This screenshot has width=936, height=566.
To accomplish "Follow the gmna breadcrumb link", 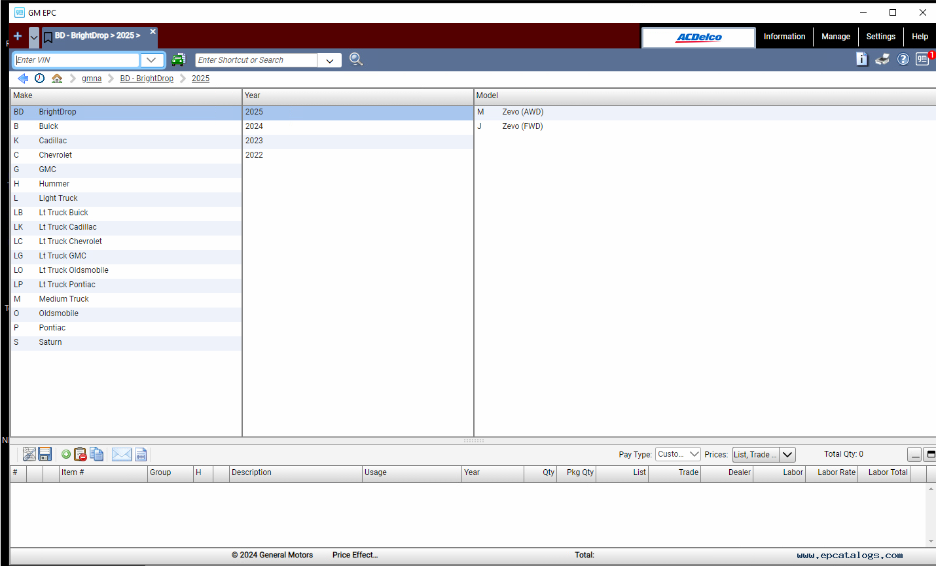I will point(92,79).
